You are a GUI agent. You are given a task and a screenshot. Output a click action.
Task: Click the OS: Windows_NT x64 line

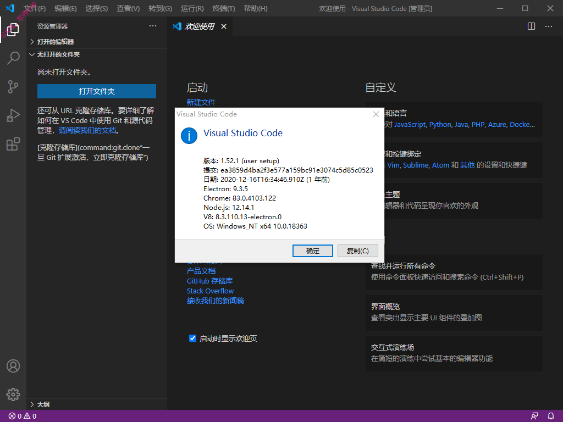[x=255, y=226]
